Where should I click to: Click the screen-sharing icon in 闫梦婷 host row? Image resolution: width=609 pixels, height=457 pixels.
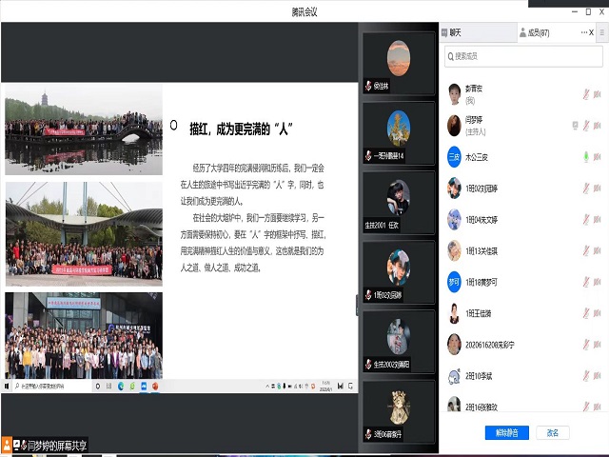[575, 125]
